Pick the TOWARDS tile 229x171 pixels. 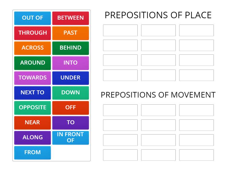(32, 78)
